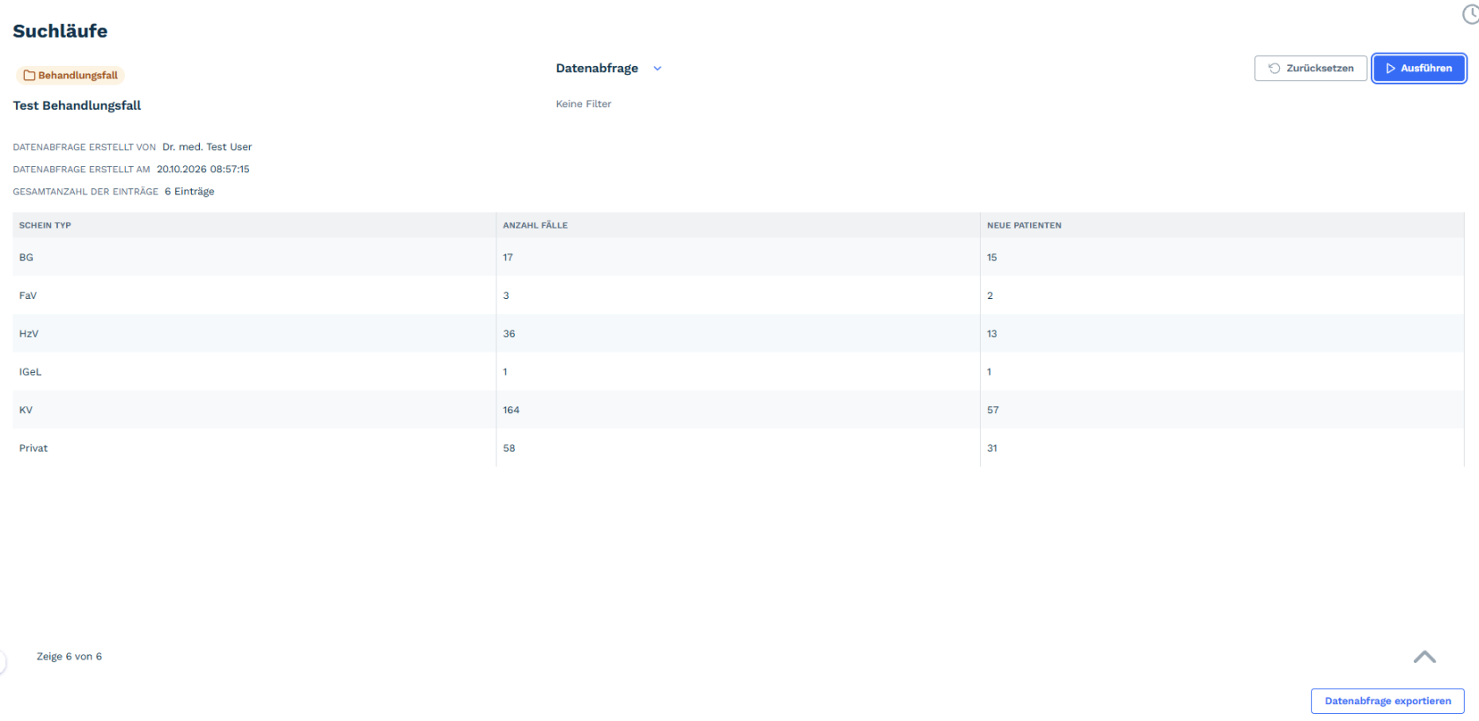Open the Datenabfrage heading selector

[x=597, y=69]
